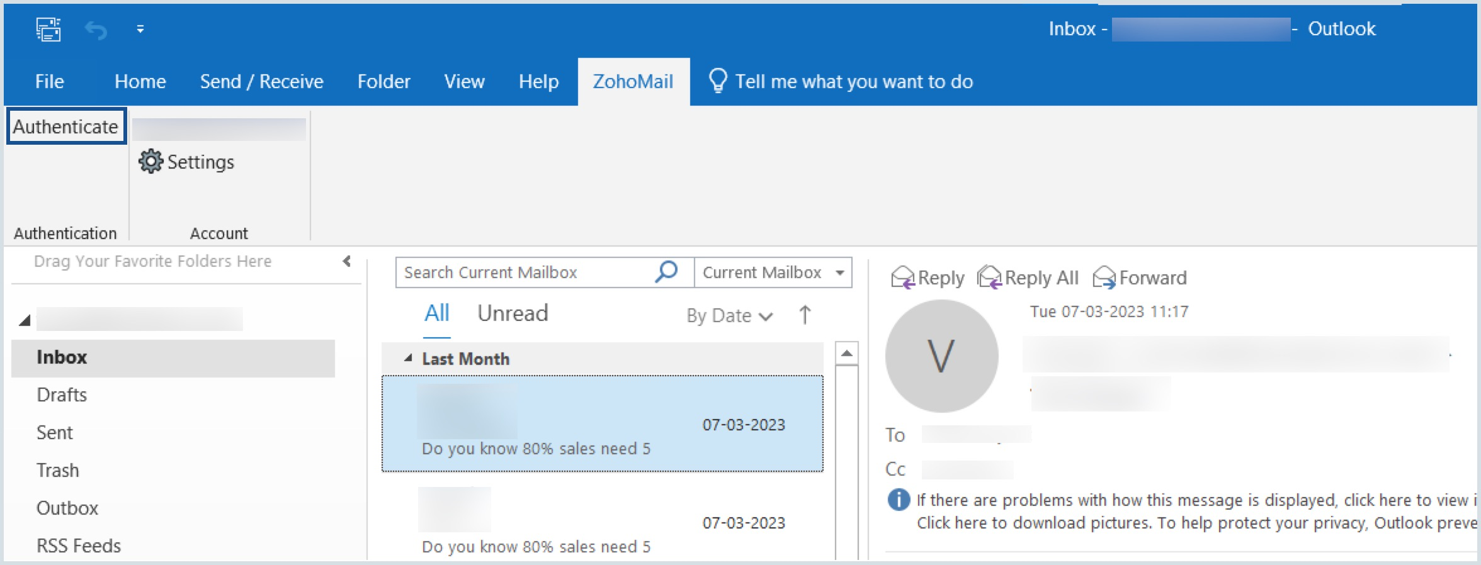
Task: Open the Customize Quick Access Toolbar arrow
Action: coord(140,29)
